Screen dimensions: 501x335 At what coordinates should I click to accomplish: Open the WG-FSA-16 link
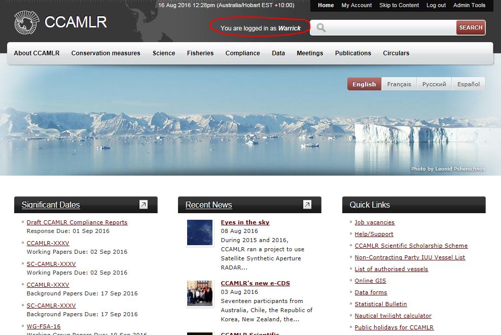[44, 326]
